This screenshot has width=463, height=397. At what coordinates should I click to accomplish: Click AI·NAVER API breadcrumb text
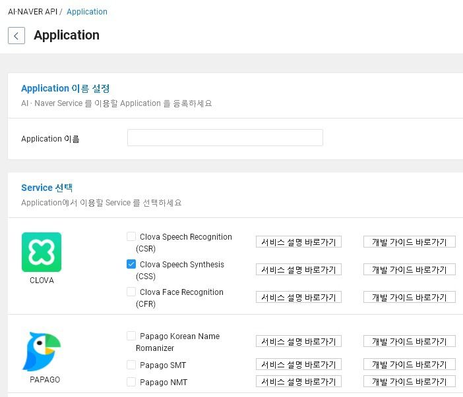click(x=32, y=12)
